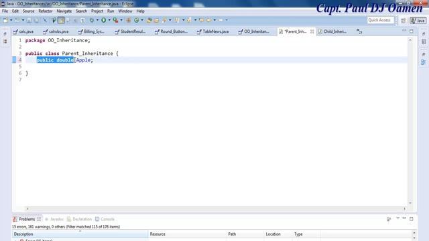Expand the Run configurations dropdown
Viewport: 429px width, 241px height.
click(109, 20)
